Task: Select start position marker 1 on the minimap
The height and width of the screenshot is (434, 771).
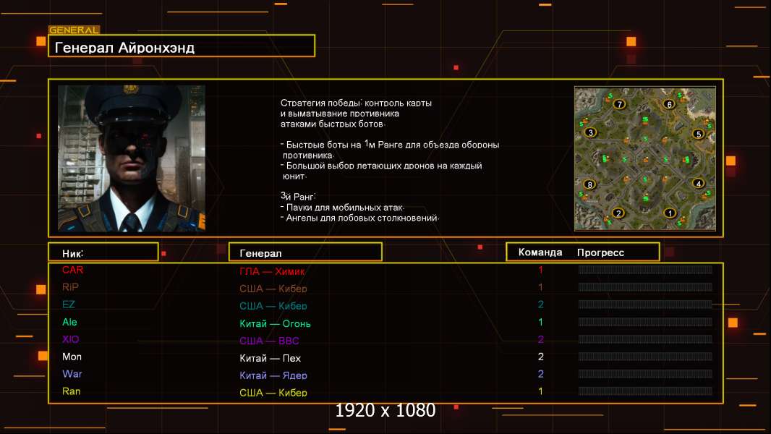Action: tap(669, 213)
